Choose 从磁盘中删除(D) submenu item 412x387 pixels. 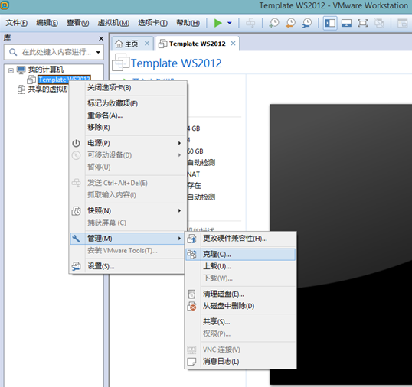(x=240, y=306)
